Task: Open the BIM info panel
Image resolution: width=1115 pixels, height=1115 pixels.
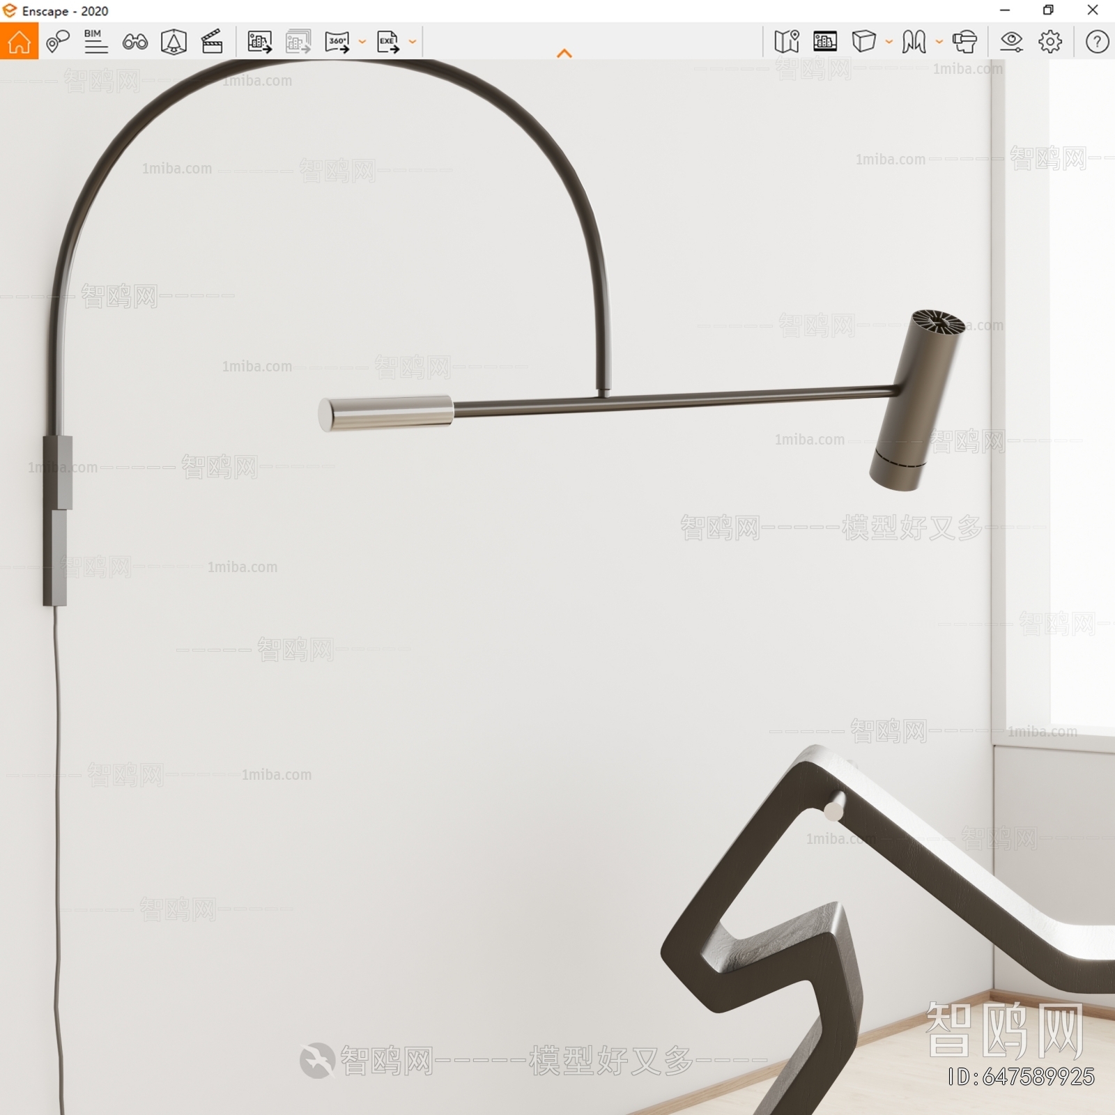Action: point(95,42)
